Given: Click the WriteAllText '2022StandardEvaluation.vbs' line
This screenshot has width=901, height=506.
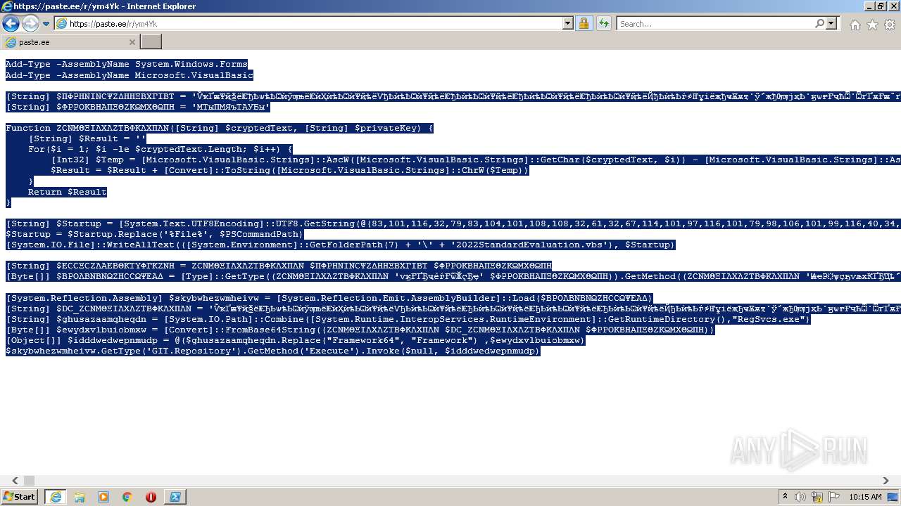Looking at the screenshot, I should (341, 245).
